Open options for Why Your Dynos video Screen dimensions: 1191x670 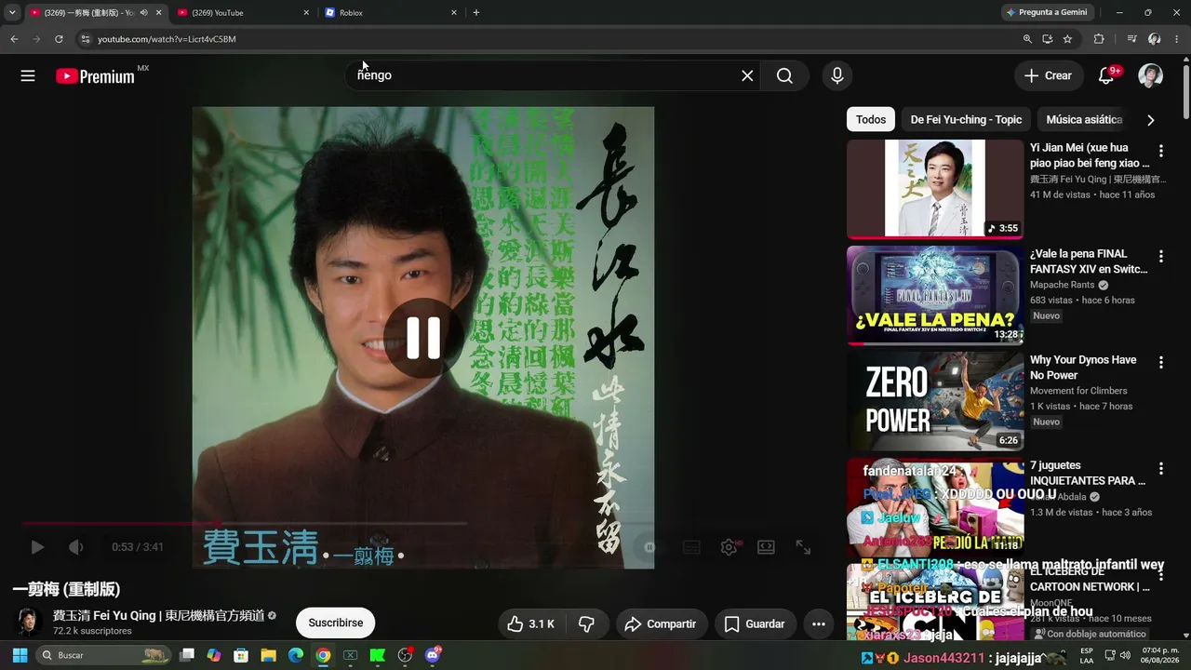point(1160,363)
